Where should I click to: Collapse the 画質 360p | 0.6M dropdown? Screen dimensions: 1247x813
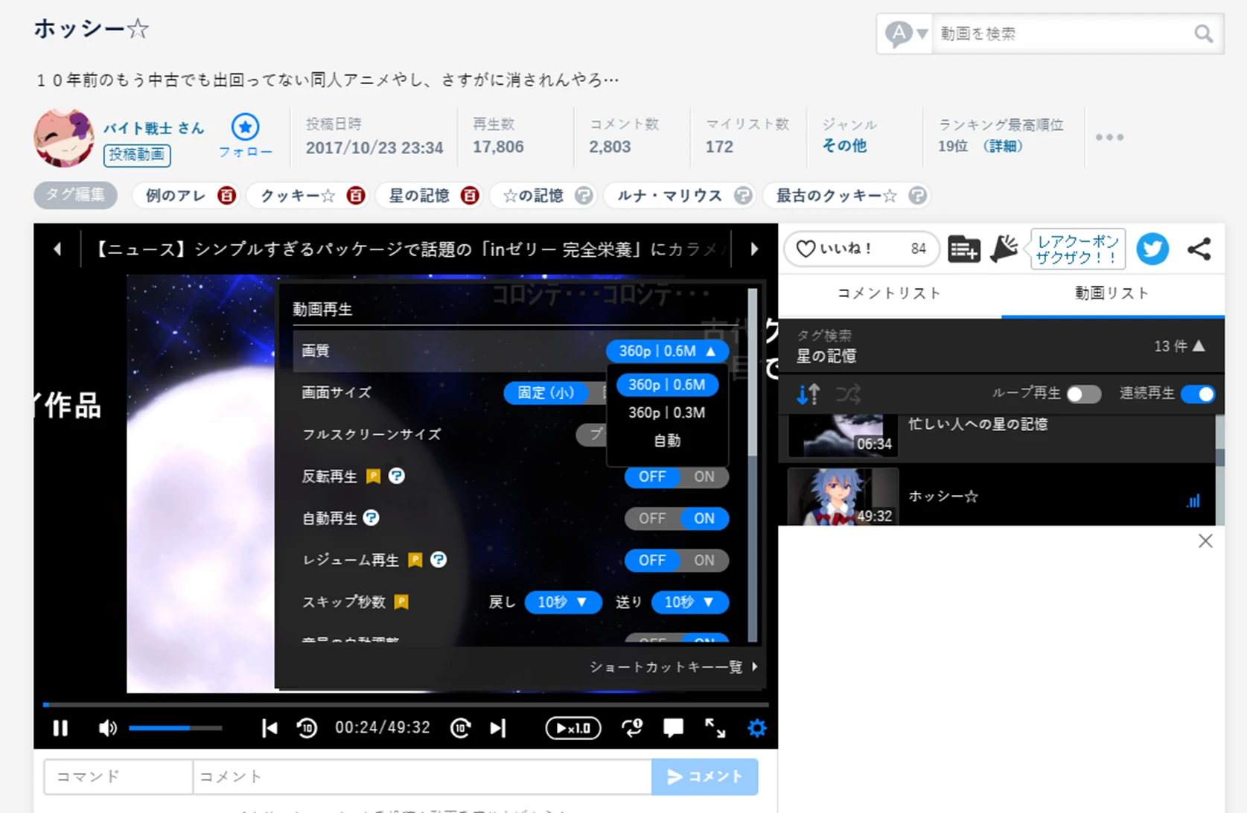[x=667, y=351]
